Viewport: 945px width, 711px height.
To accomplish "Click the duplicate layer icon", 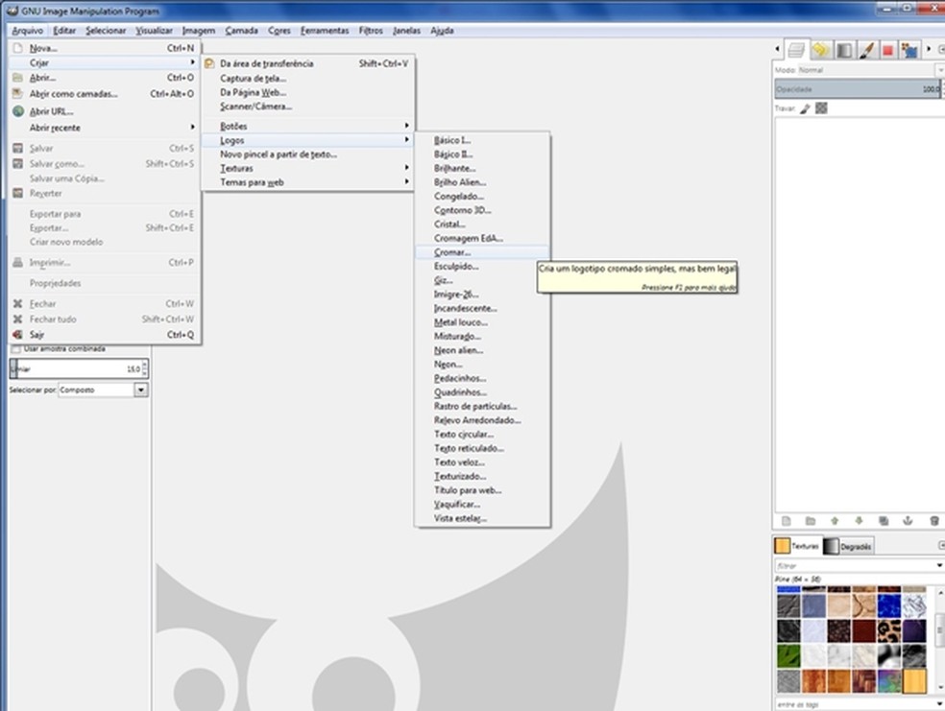I will (883, 520).
